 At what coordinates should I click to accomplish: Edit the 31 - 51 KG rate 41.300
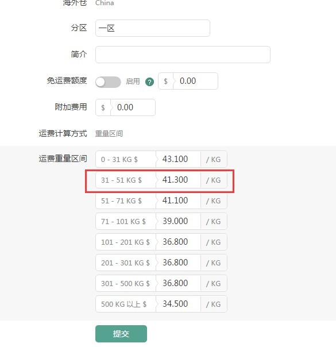pos(178,180)
